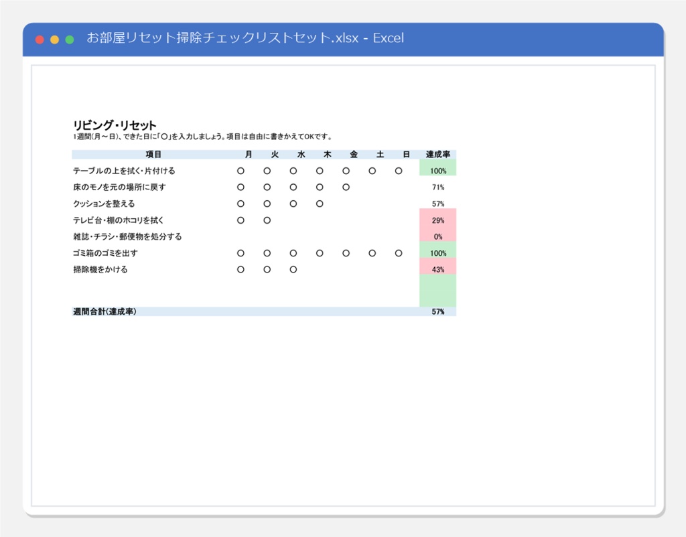Select the テレビ台・棚のホコリを拭く item
Viewport: 686px width, 537px height.
118,220
